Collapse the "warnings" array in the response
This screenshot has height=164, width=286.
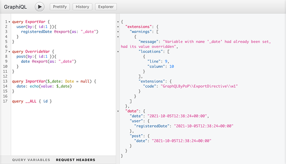118,32
